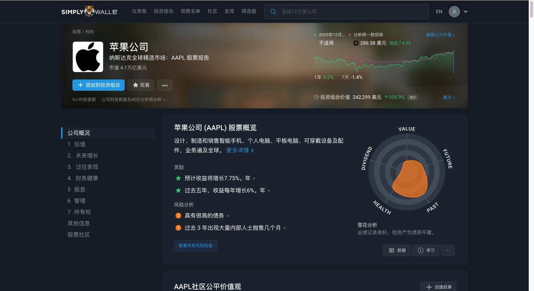This screenshot has height=291, width=534.
Task: Click 创建叙事 button
Action: [x=438, y=287]
